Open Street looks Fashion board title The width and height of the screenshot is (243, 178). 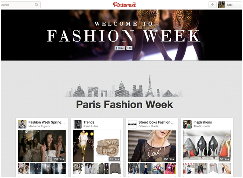(x=157, y=122)
